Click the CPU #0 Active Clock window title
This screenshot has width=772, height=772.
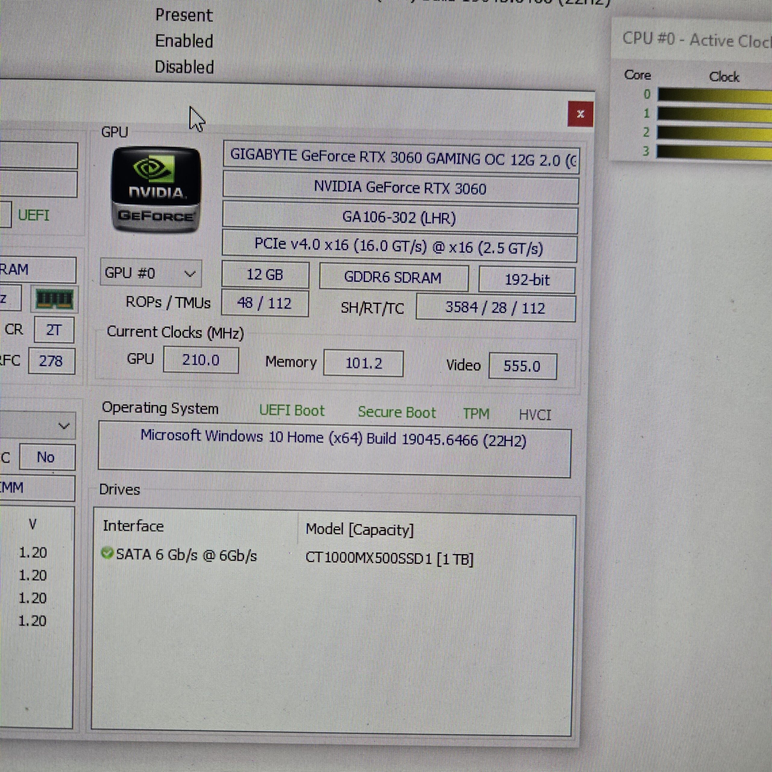(697, 40)
